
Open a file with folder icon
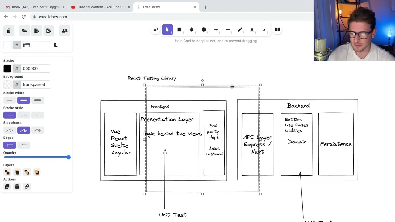tap(25, 31)
